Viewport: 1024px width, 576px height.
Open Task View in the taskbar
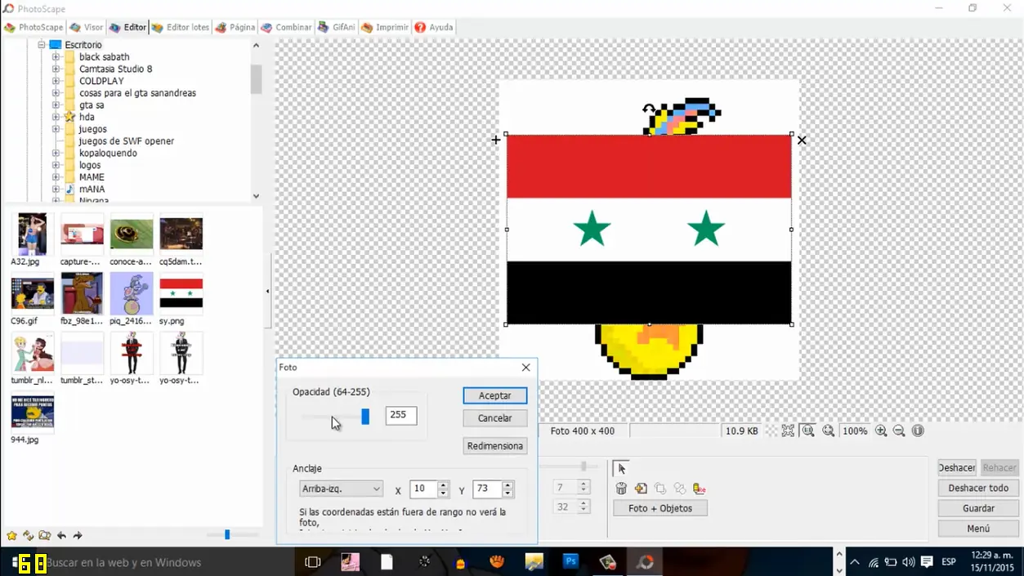[313, 562]
